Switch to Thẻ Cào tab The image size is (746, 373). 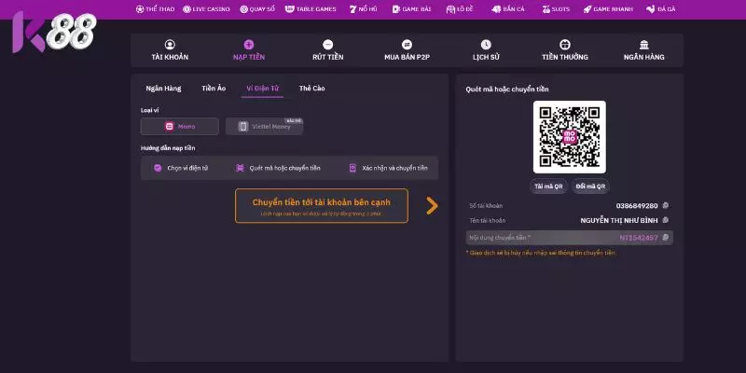point(312,88)
